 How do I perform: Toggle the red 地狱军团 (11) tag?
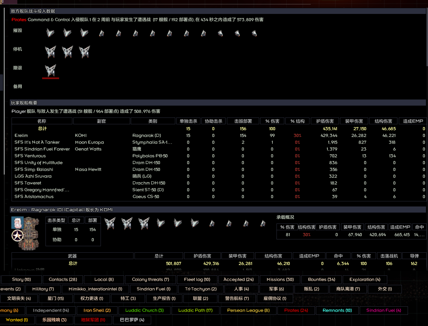pos(93,320)
